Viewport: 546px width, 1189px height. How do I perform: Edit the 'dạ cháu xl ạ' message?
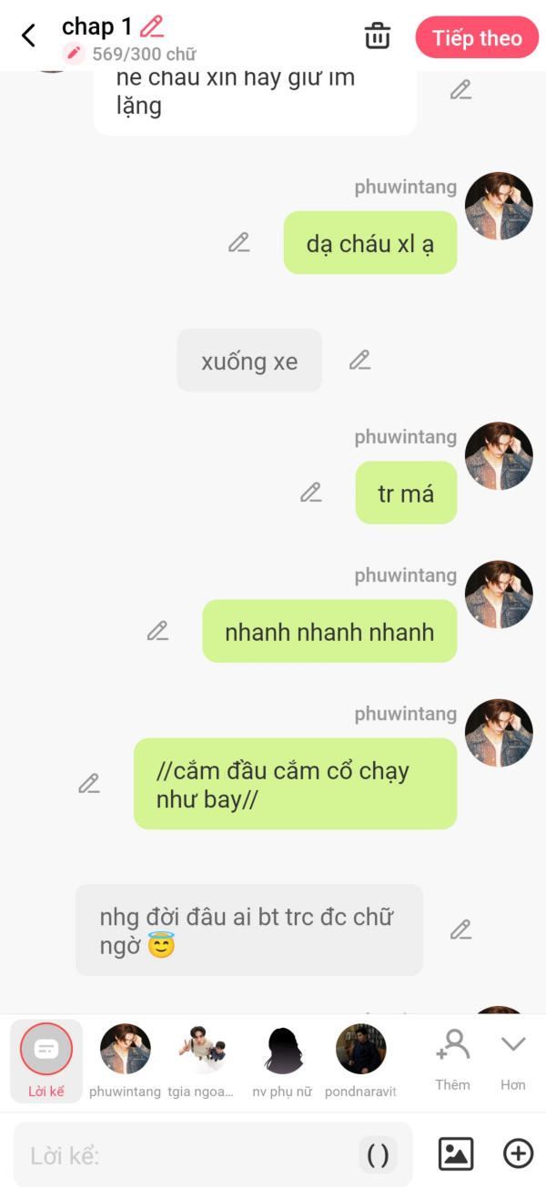(x=238, y=242)
